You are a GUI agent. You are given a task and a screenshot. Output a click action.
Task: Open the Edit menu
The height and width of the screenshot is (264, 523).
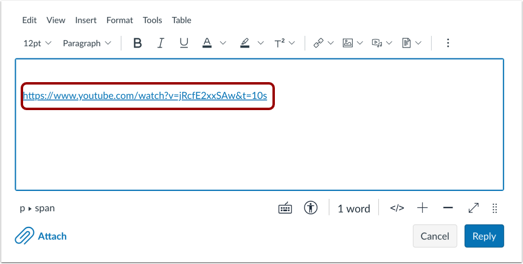point(29,20)
